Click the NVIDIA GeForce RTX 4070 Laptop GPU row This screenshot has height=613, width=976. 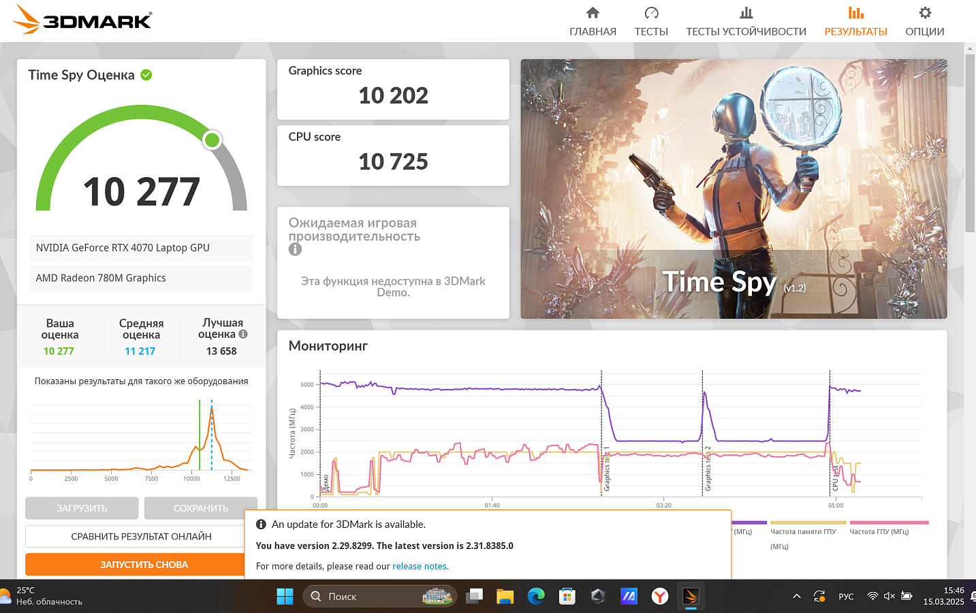click(x=141, y=248)
